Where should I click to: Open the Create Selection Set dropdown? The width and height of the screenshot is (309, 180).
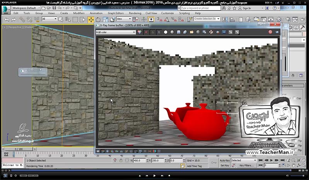(207, 19)
